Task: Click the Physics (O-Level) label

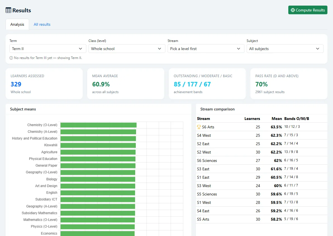Action: coord(44,226)
